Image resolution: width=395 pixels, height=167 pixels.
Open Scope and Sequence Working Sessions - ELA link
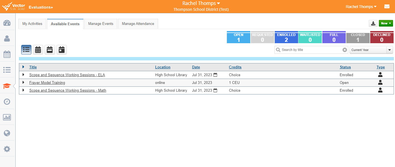pyautogui.click(x=67, y=75)
